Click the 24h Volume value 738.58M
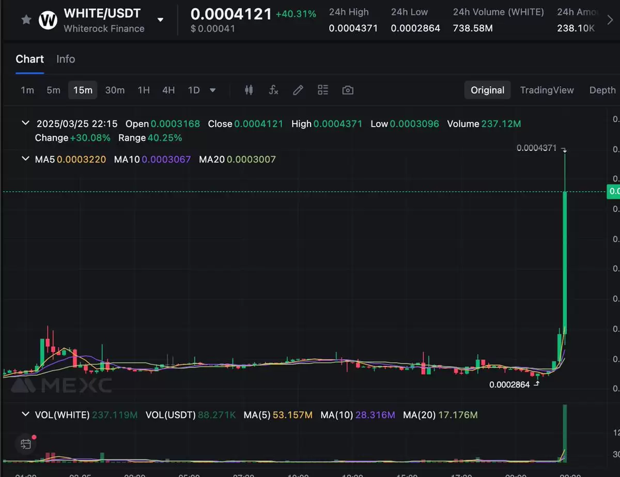Viewport: 620px width, 477px height. pyautogui.click(x=473, y=28)
